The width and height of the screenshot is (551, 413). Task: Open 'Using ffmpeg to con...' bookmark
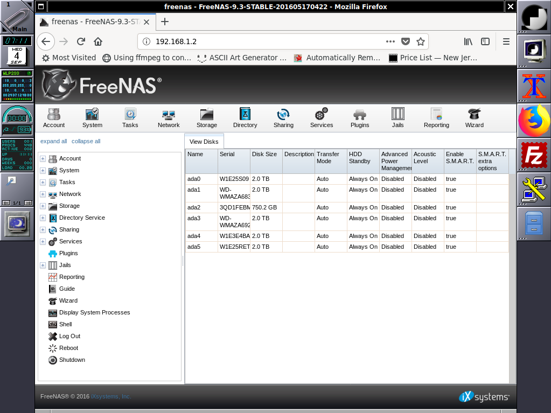[x=147, y=58]
